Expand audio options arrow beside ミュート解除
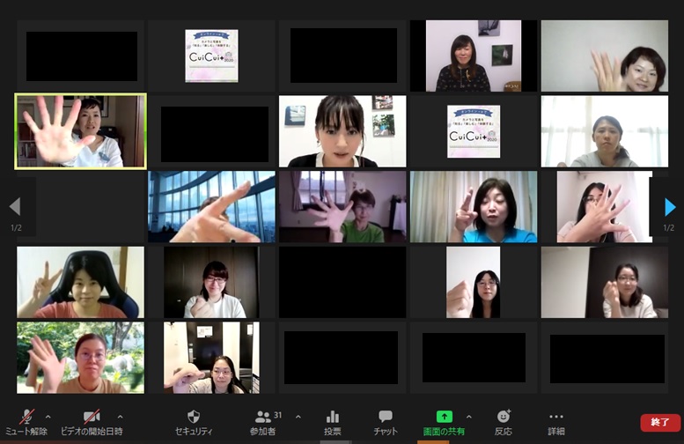 (x=48, y=417)
